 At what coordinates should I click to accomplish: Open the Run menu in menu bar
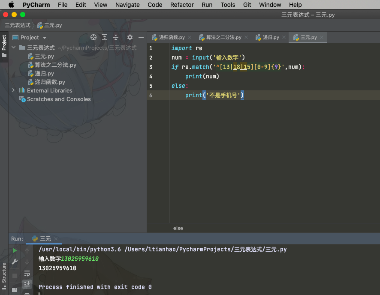coord(207,5)
